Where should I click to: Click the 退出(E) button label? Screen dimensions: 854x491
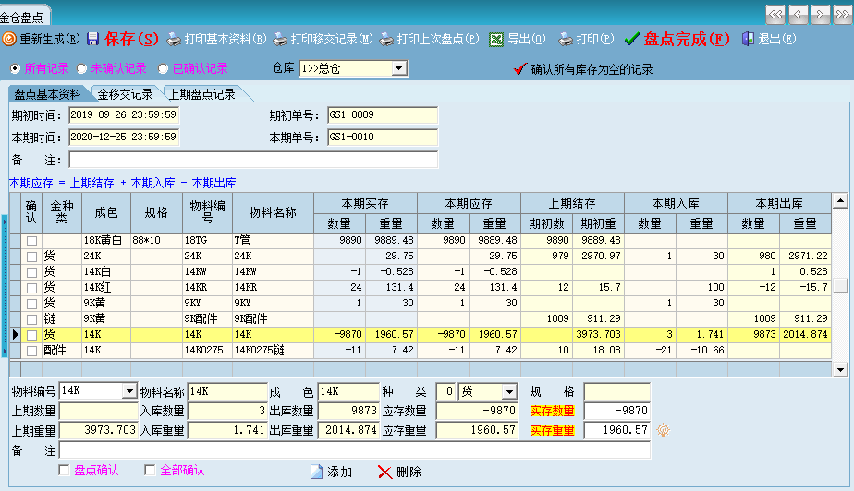776,39
